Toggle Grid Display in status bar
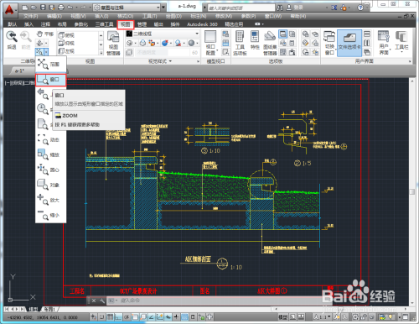The height and width of the screenshot is (324, 419). coord(110,317)
